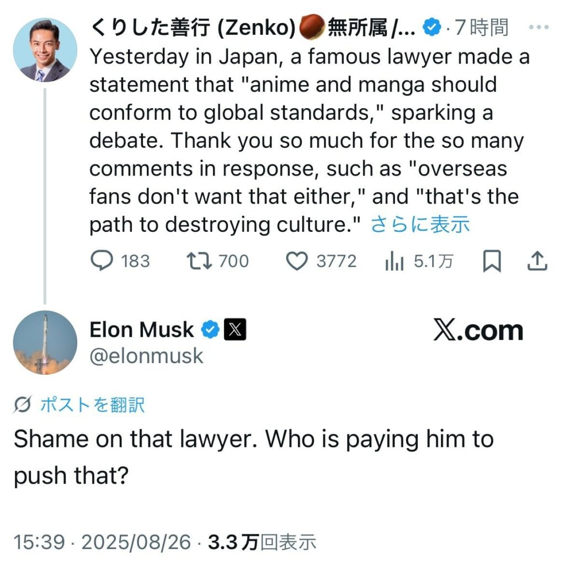565x564 pixels.
Task: Open the three-dot more options menu
Action: (538, 28)
